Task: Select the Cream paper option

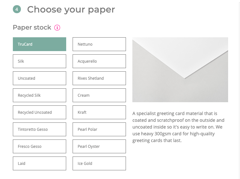Action: [x=99, y=95]
